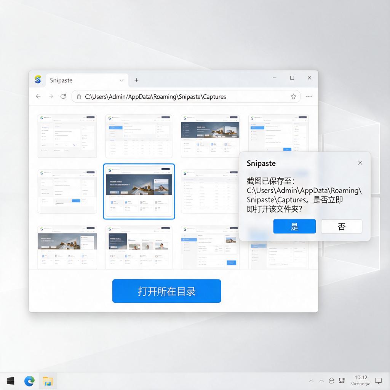Open the taskbar clock showing 10.12
The image size is (390, 390).
point(360,380)
